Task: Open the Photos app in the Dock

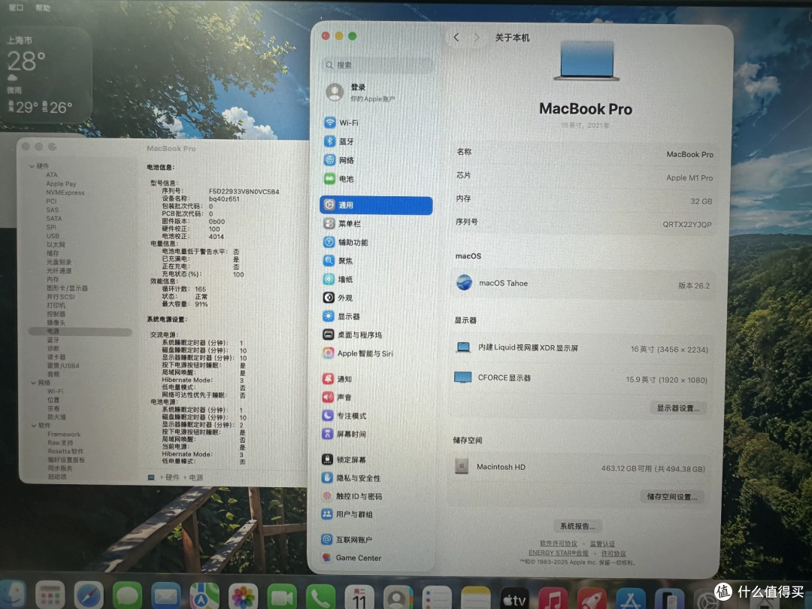Action: click(243, 596)
